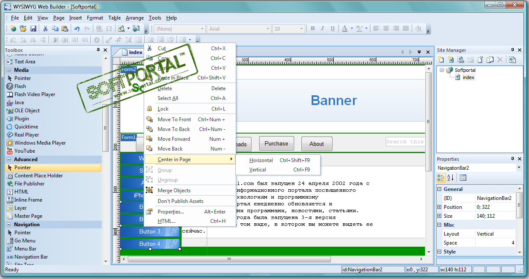Screen dimensions: 529x279
Task: Click the About button on the page
Action: click(x=317, y=144)
